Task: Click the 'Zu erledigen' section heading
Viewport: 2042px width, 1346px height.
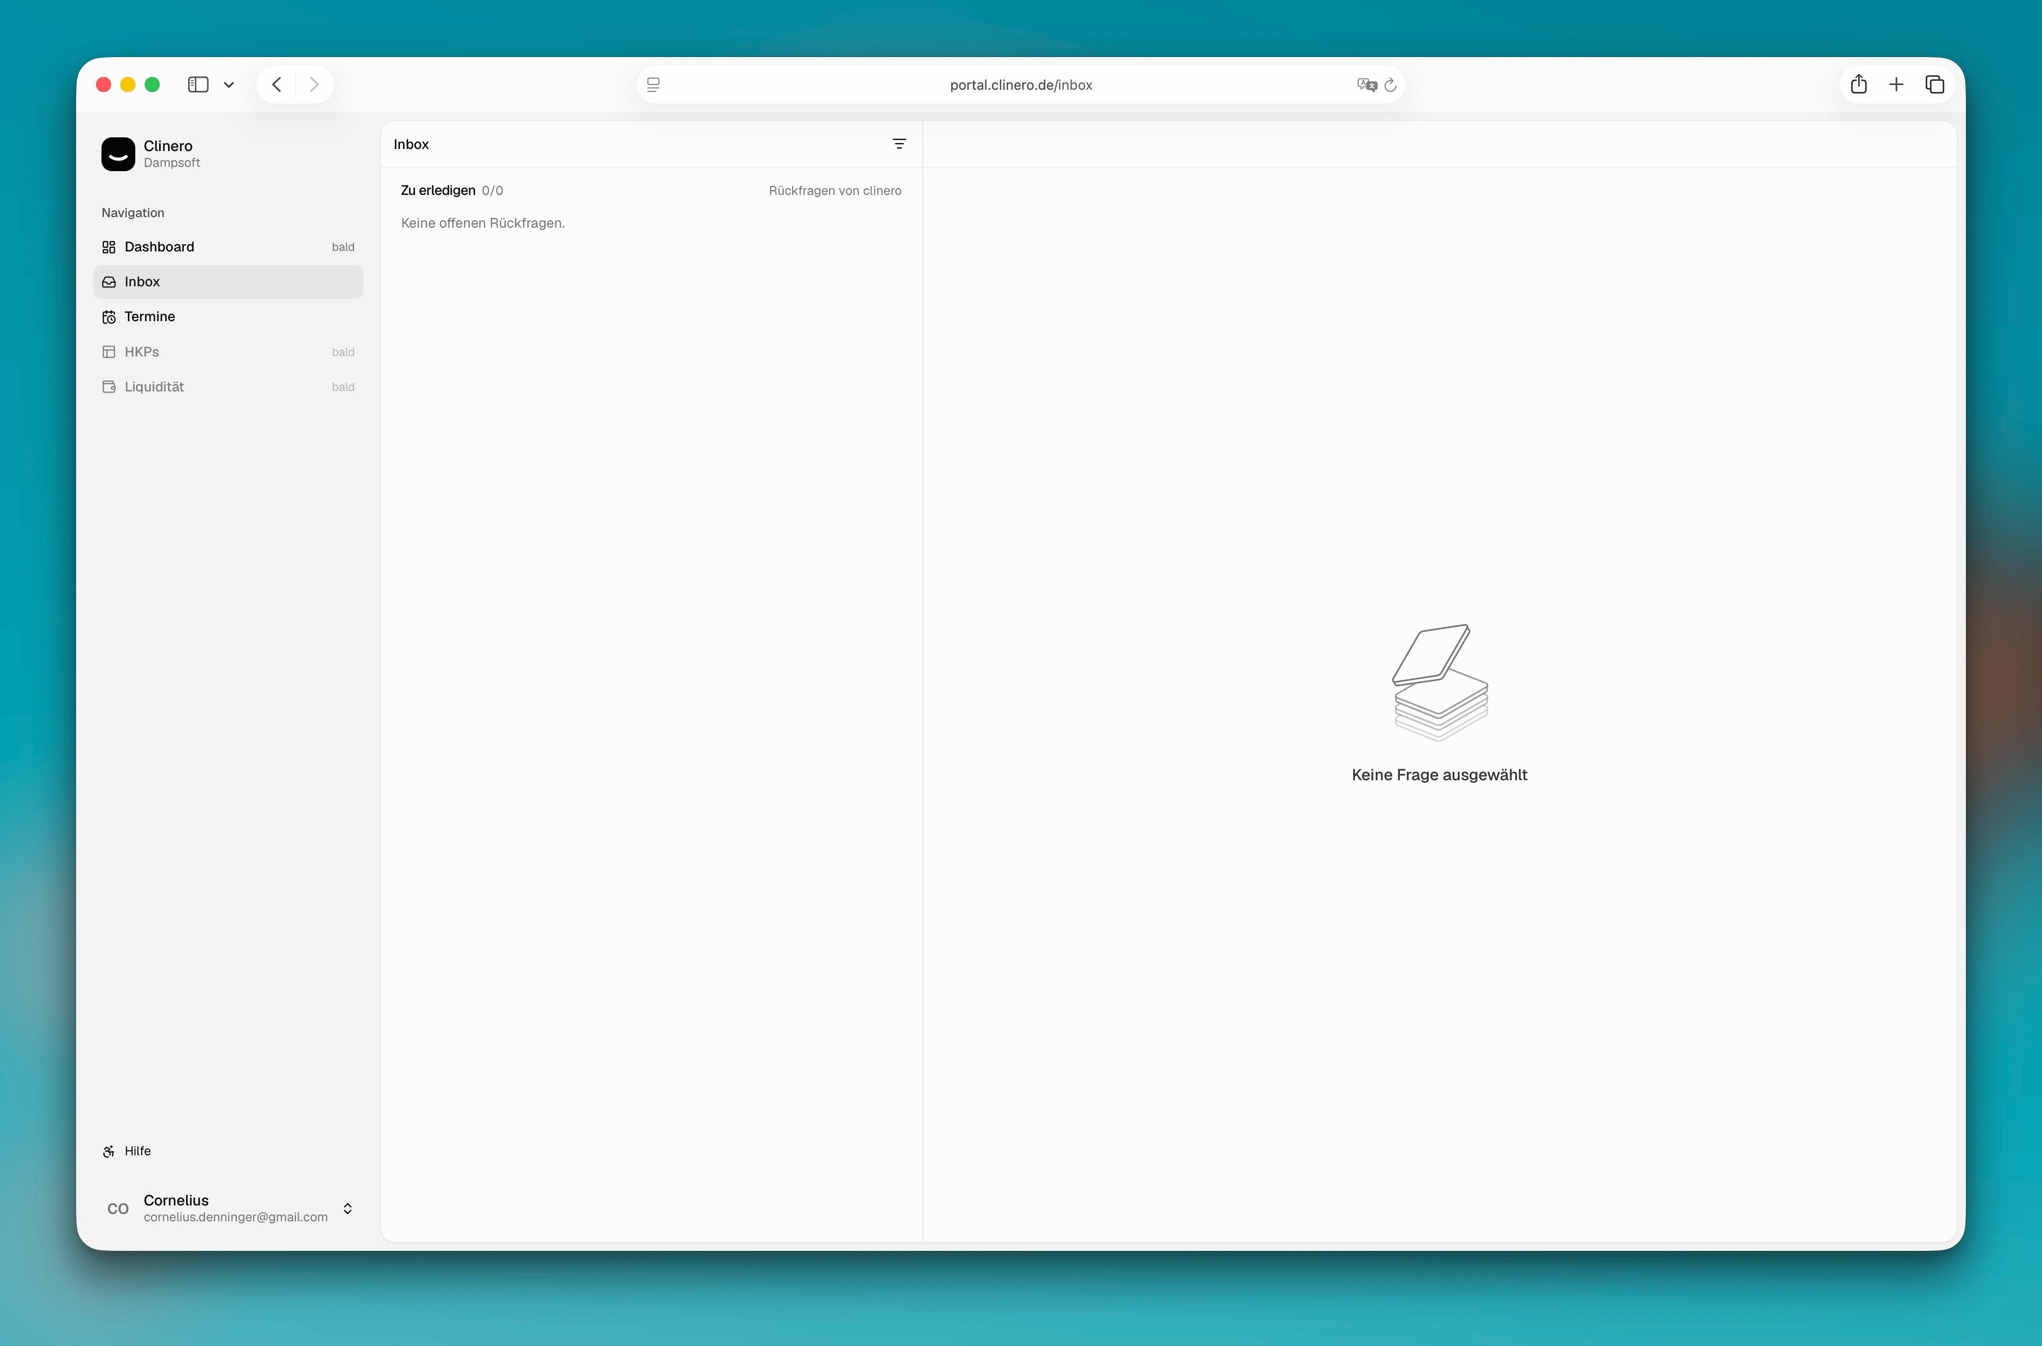Action: coord(438,191)
